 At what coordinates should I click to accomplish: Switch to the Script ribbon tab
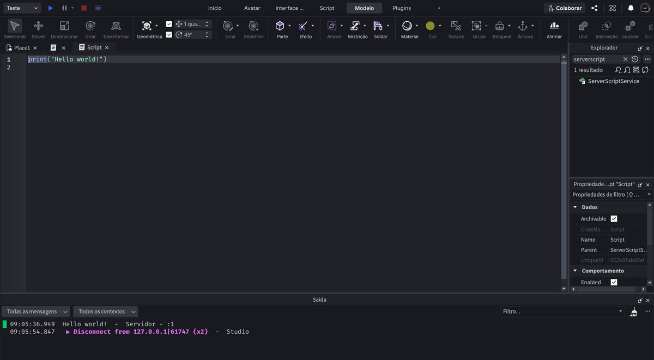pos(327,8)
